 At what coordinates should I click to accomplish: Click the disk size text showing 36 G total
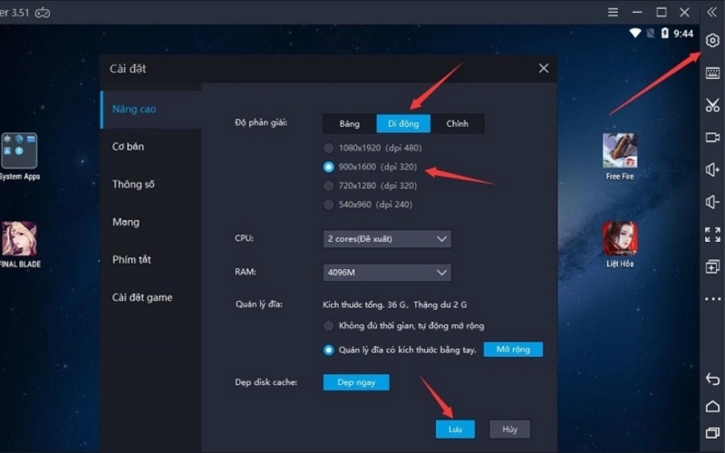394,305
